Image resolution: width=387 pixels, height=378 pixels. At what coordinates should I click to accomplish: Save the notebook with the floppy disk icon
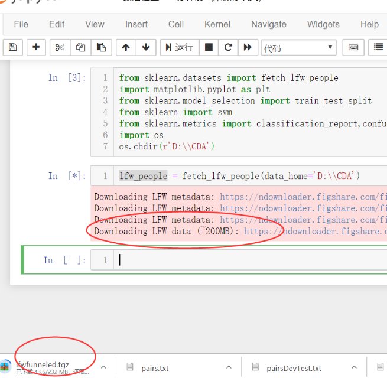click(13, 47)
